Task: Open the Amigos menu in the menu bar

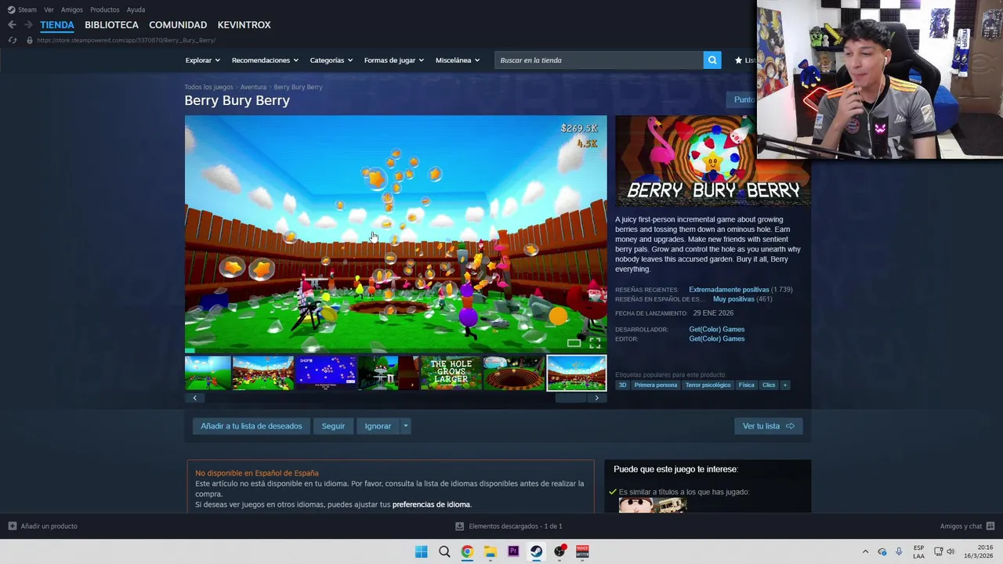Action: 72,9
